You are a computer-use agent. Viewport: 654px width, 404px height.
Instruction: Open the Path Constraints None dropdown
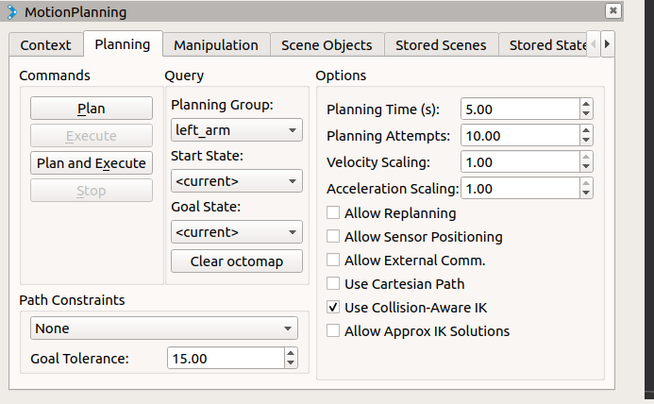click(164, 328)
